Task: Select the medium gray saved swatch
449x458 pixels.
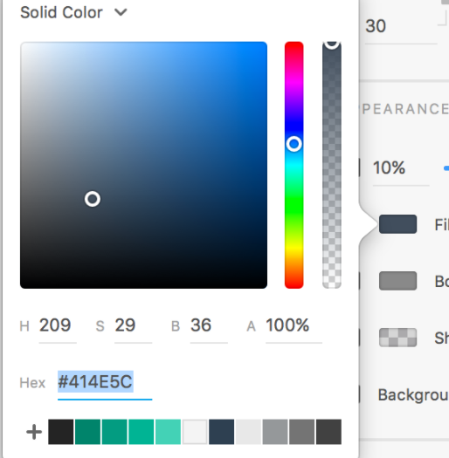Action: tap(275, 432)
